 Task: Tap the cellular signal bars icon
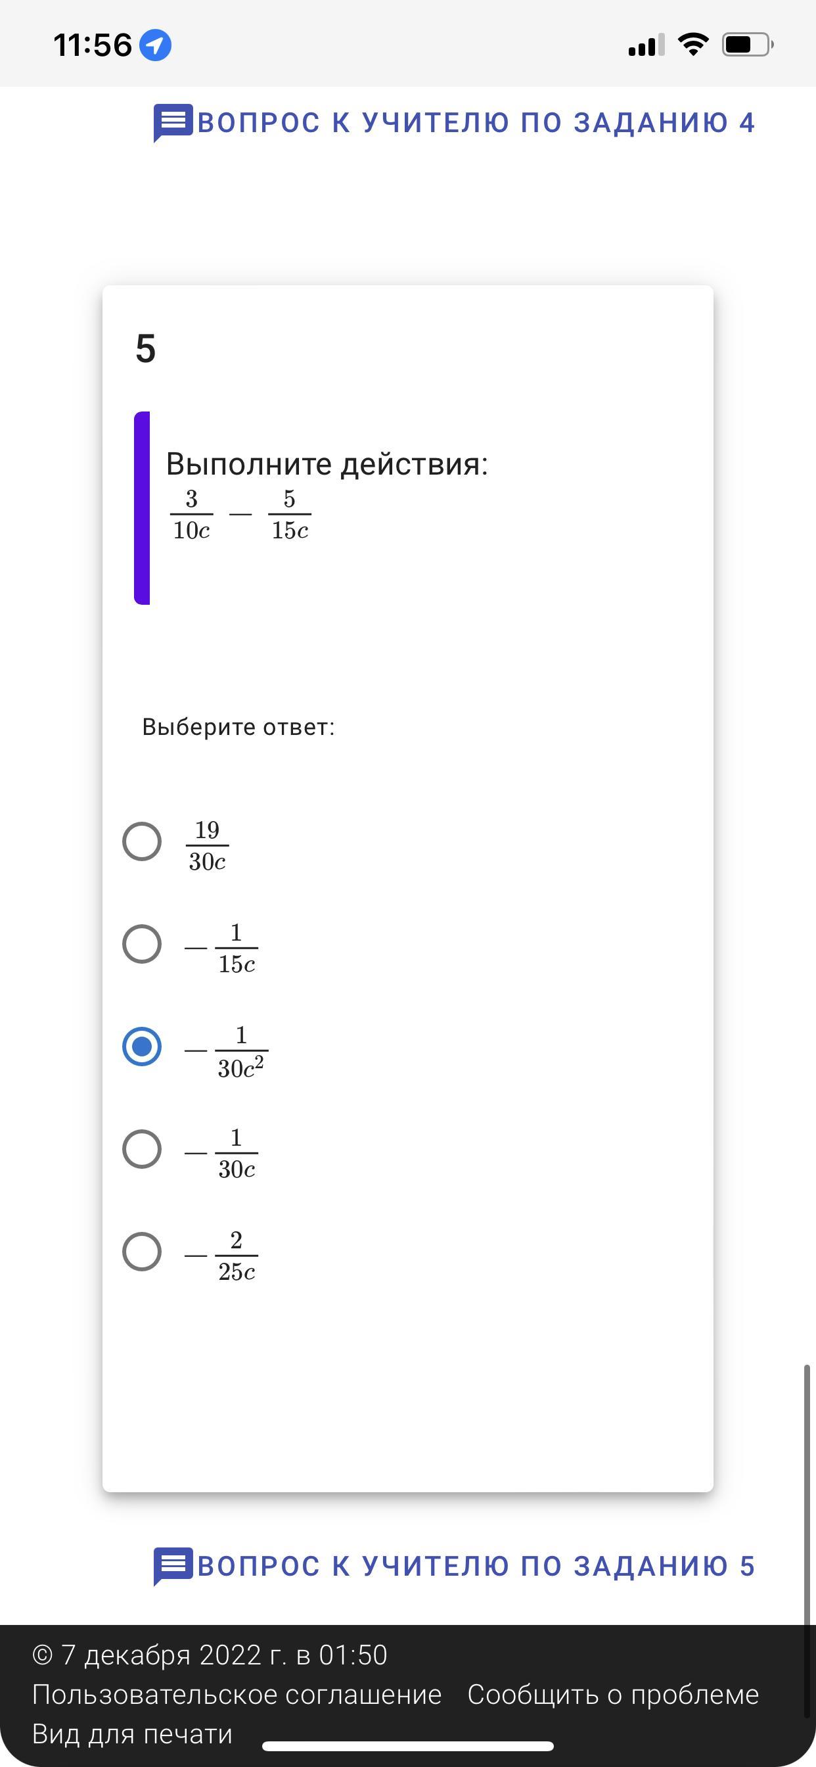pyautogui.click(x=646, y=45)
